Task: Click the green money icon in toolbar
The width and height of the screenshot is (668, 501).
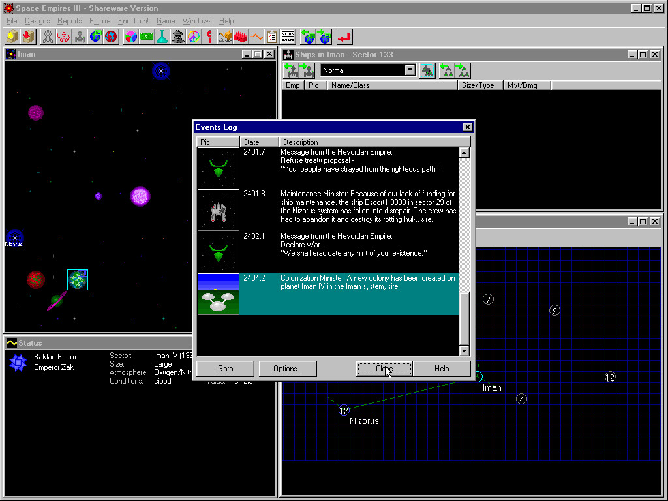Action: (x=146, y=37)
